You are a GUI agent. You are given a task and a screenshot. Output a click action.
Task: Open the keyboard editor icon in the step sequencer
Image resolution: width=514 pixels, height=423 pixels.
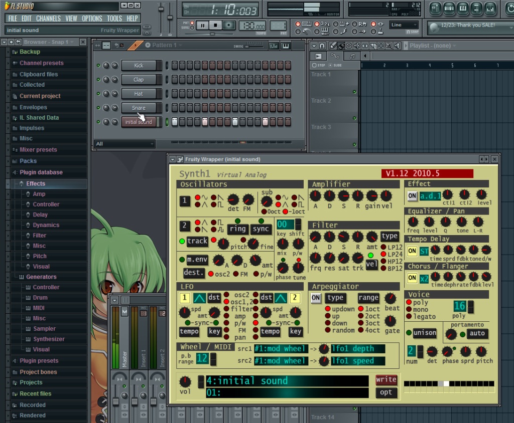[x=286, y=46]
